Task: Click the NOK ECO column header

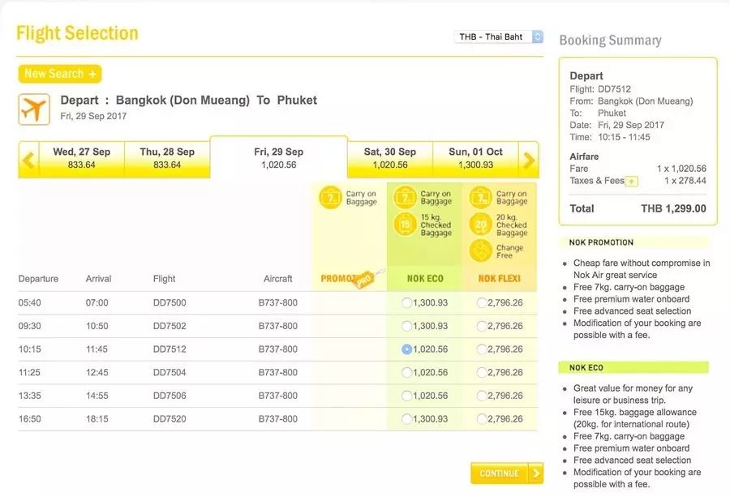Action: 425,279
